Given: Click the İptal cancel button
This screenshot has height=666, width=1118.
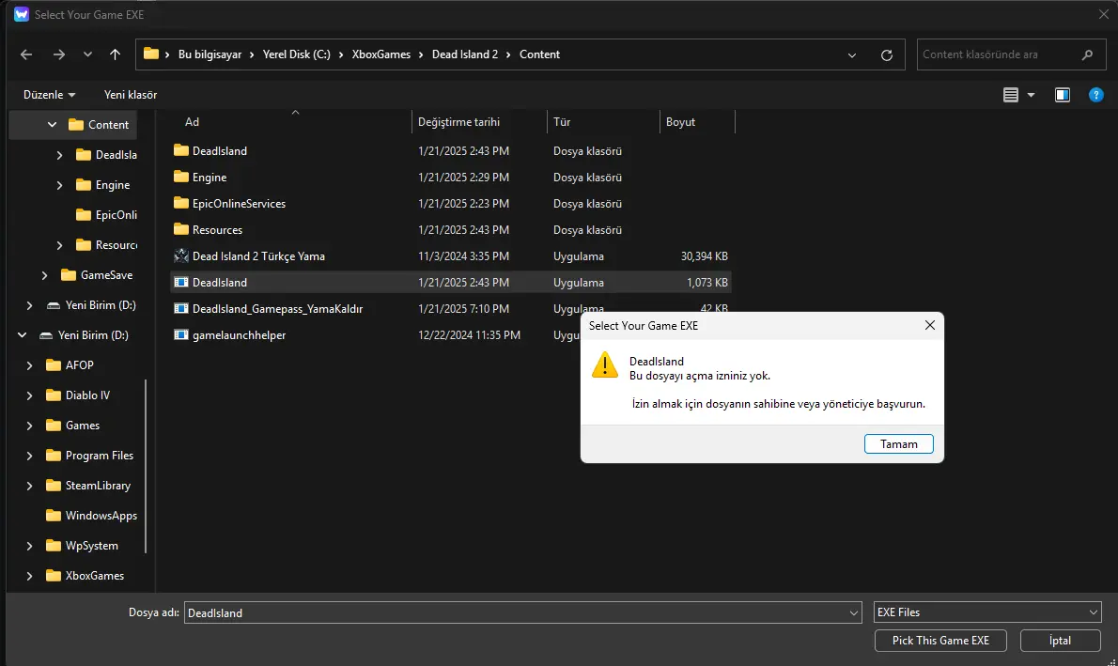Looking at the screenshot, I should [1061, 641].
